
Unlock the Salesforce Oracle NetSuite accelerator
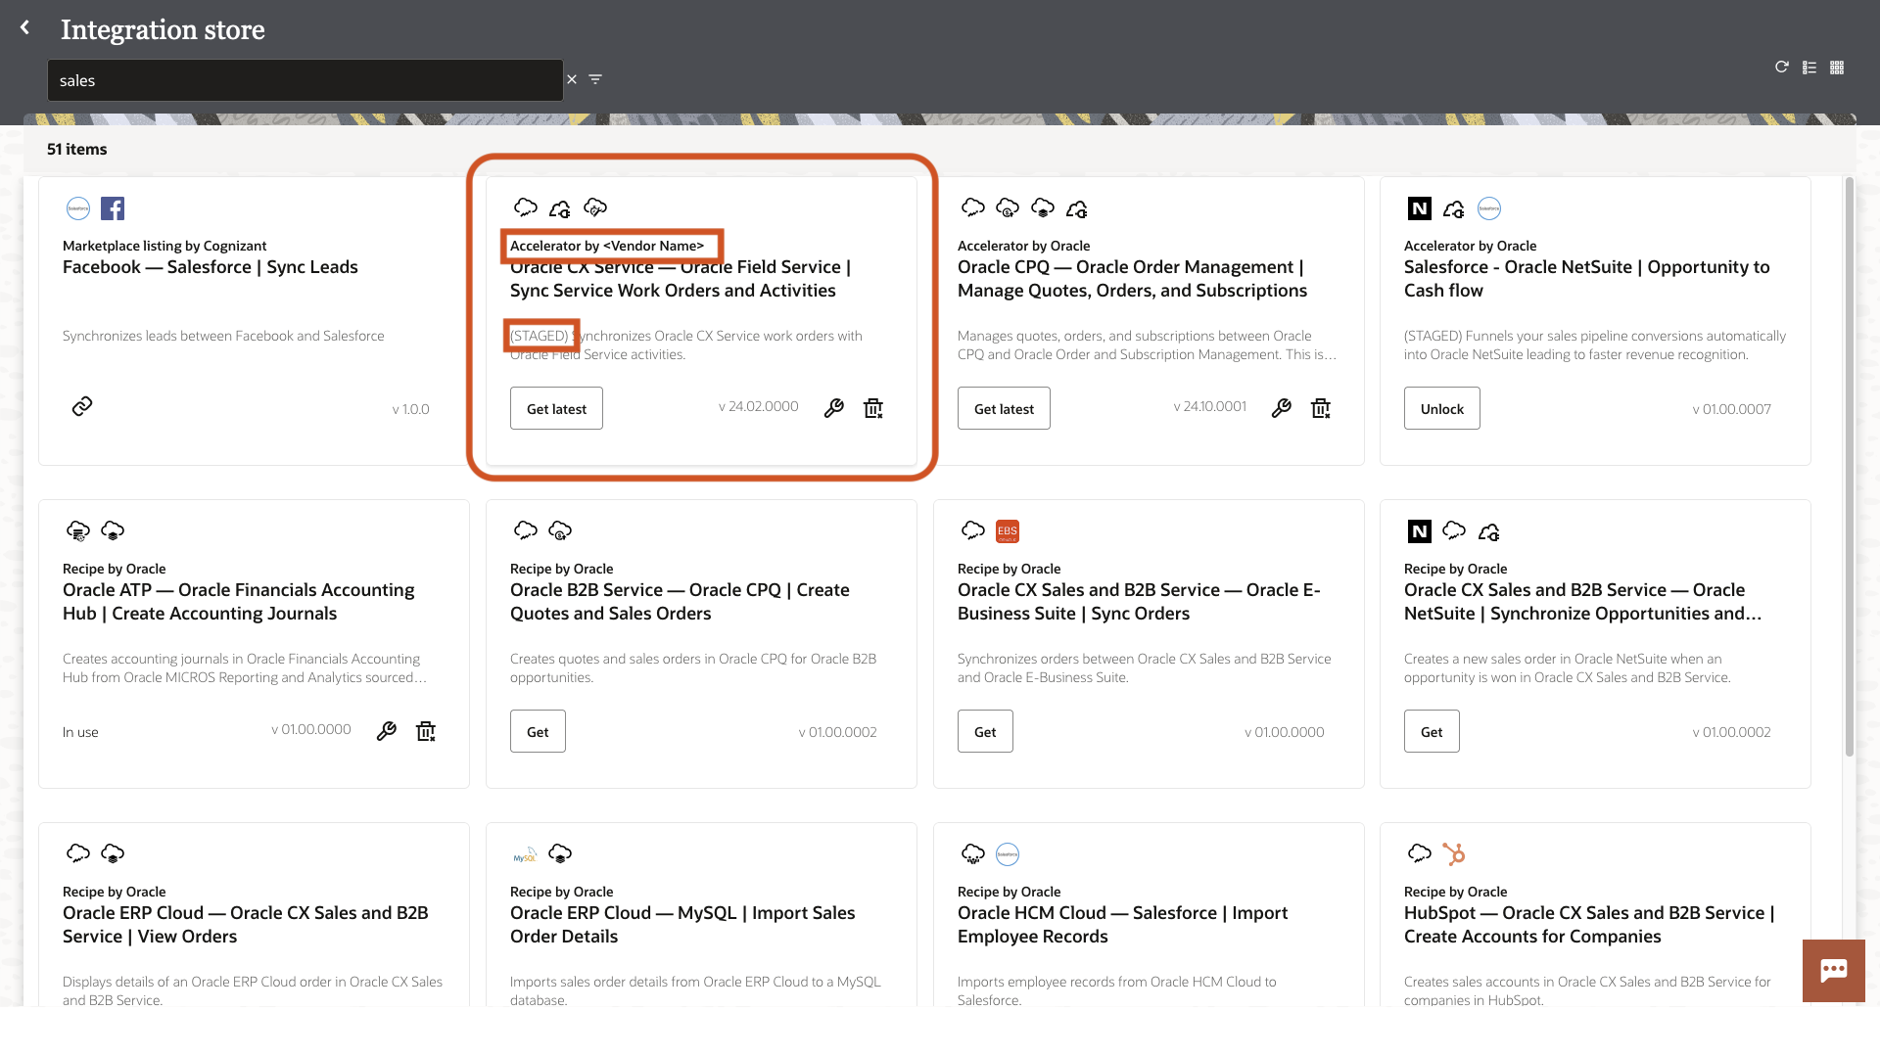coord(1441,409)
